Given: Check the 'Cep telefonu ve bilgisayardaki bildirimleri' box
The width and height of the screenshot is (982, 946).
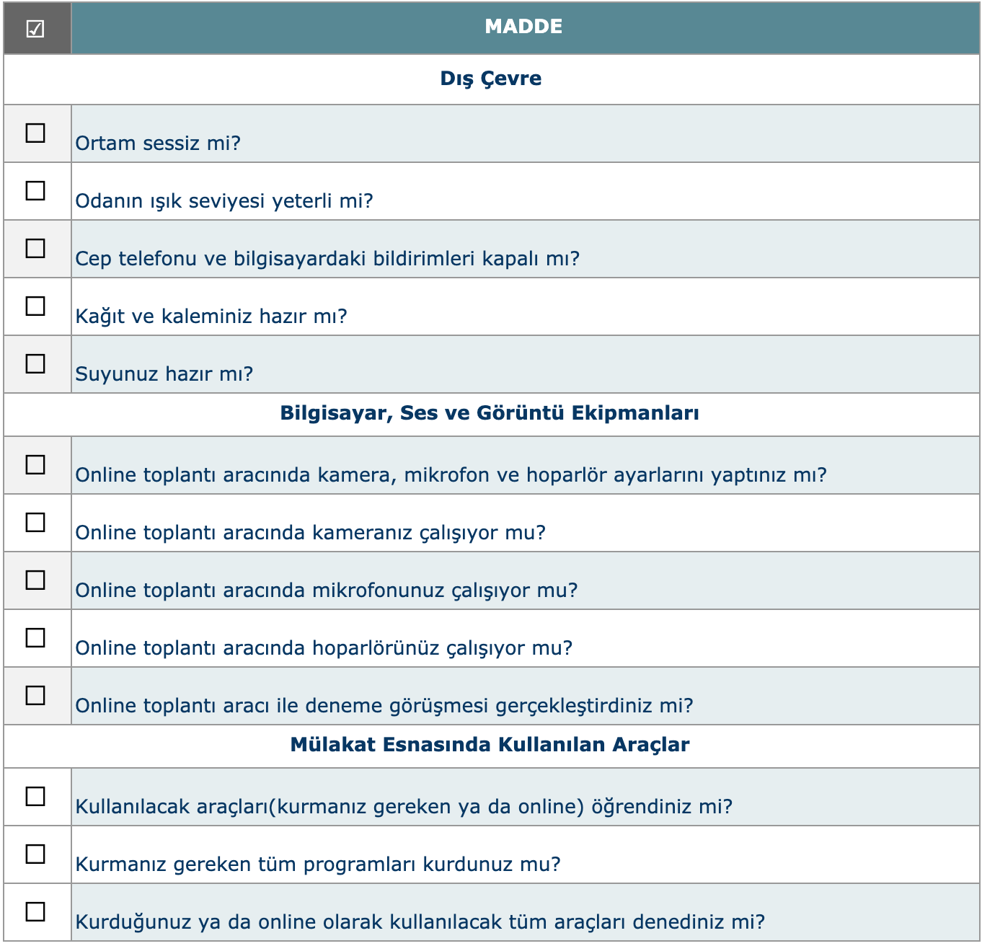Looking at the screenshot, I should (35, 249).
